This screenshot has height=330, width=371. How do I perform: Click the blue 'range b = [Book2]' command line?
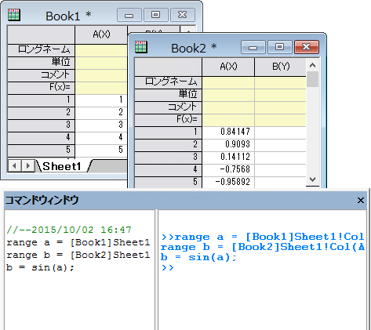pos(263,247)
